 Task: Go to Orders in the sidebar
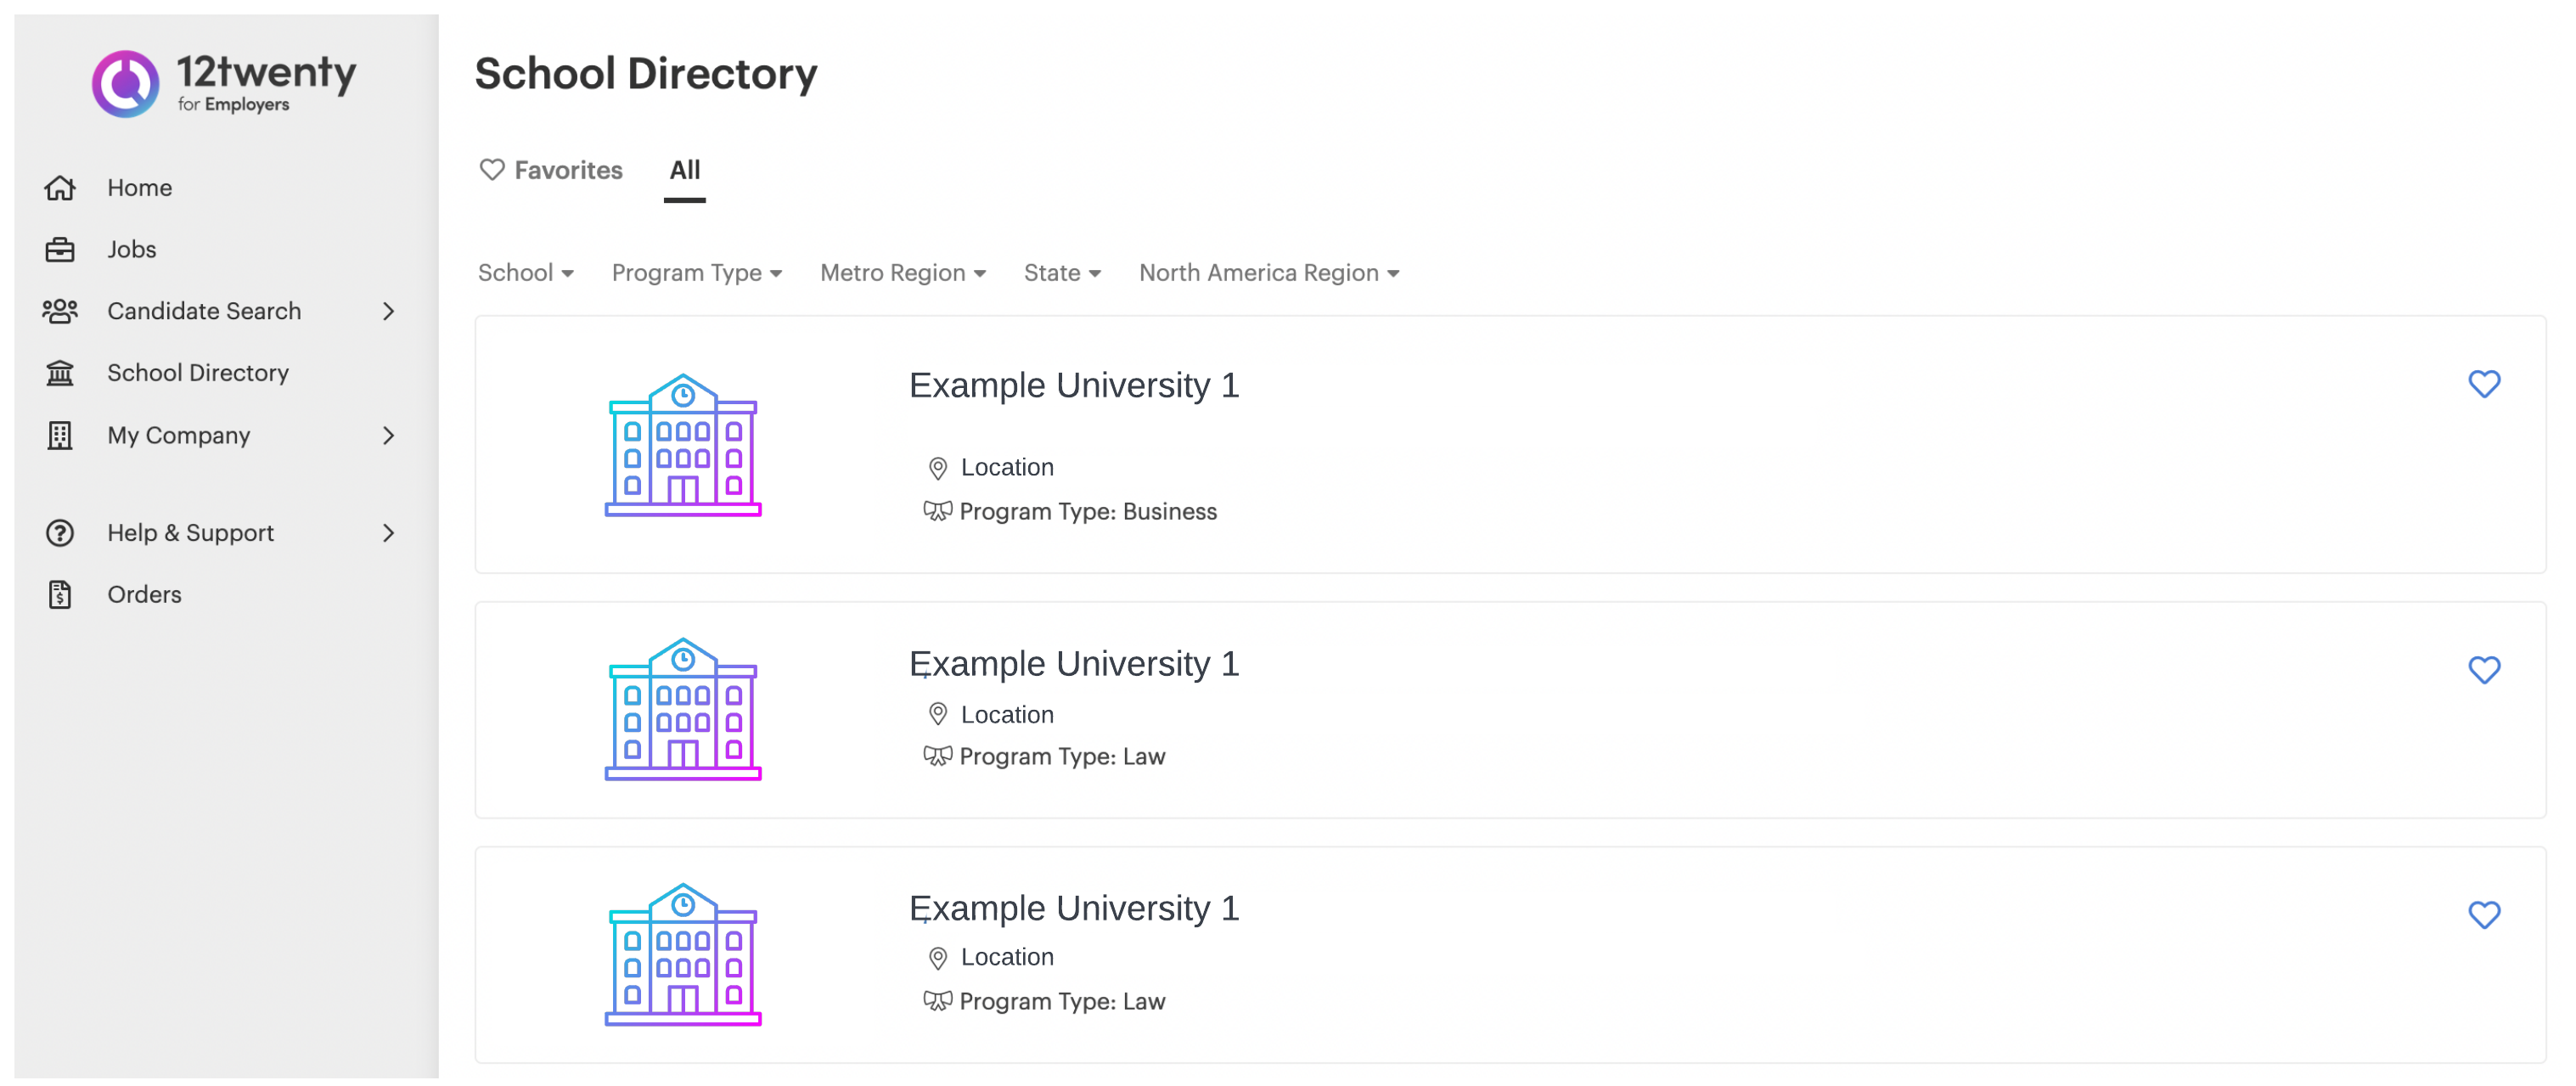pyautogui.click(x=144, y=594)
